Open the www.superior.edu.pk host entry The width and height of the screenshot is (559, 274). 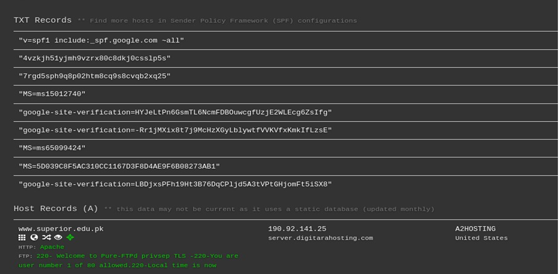click(61, 229)
